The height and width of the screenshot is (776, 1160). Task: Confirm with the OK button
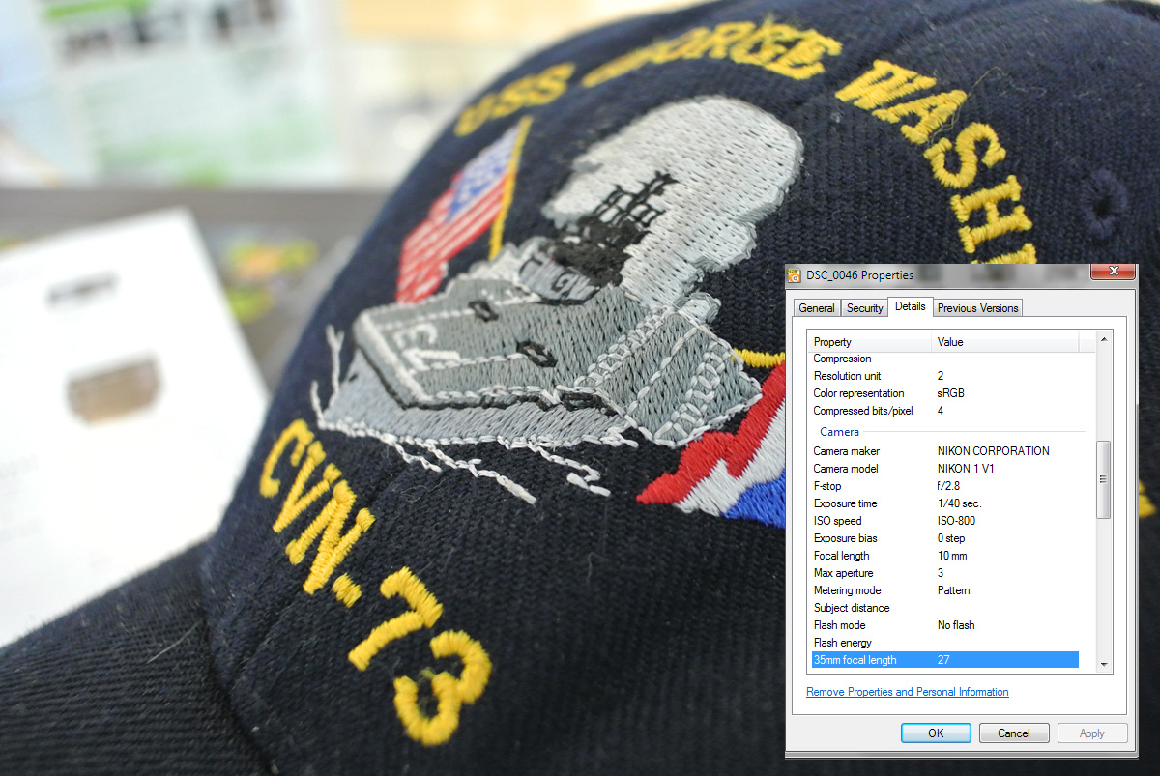(935, 733)
